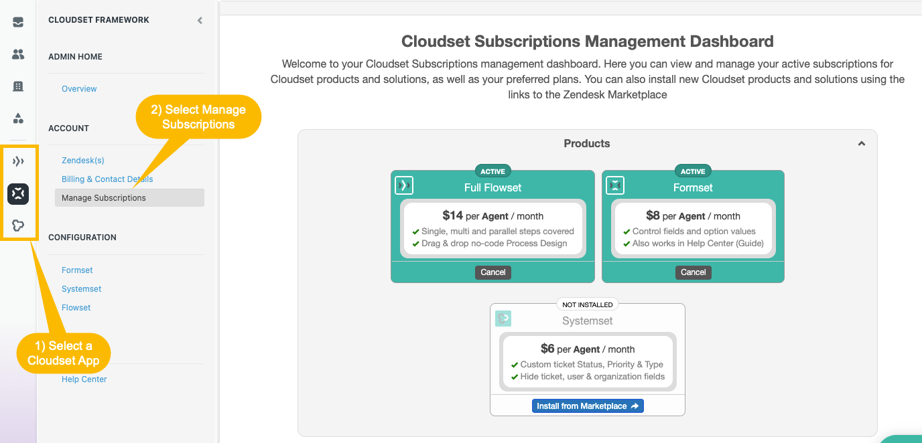Viewport: 922px width, 443px height.
Task: Cancel the Full Flowset subscription
Action: (493, 272)
